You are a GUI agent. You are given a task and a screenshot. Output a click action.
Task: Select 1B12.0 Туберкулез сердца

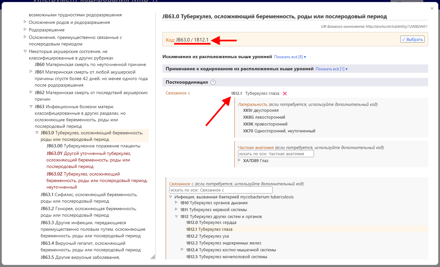211,223
